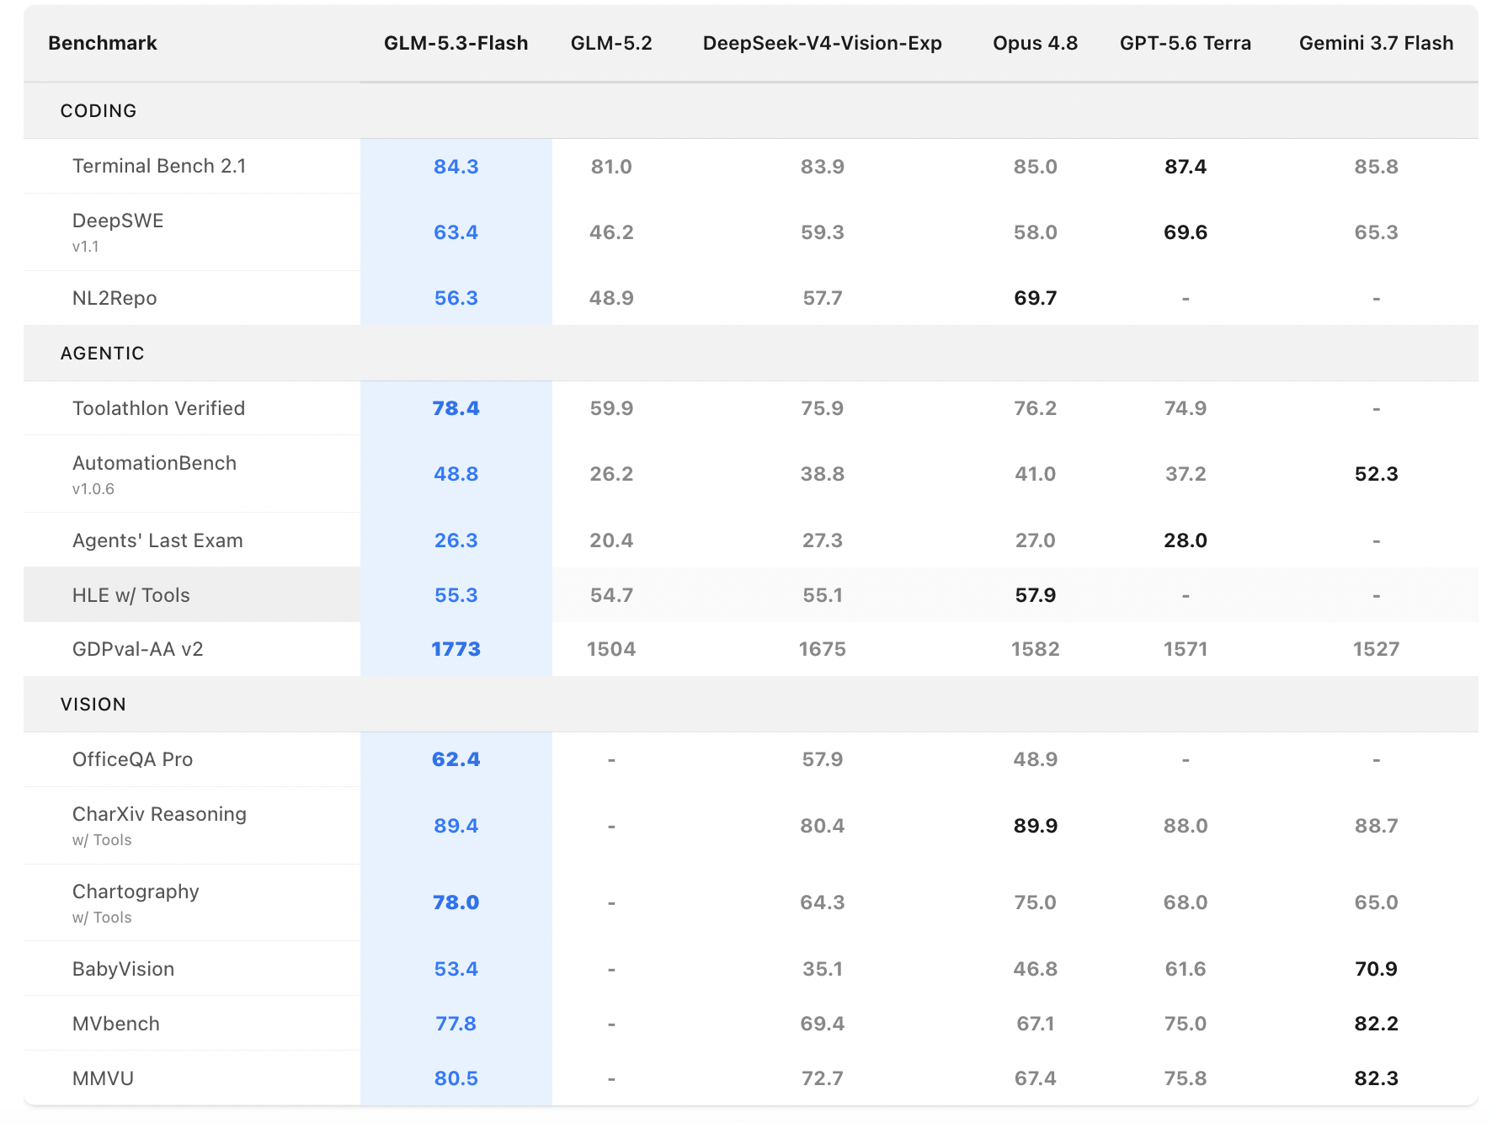This screenshot has width=1492, height=1123.
Task: Click the Benchmark column header
Action: coord(103,43)
